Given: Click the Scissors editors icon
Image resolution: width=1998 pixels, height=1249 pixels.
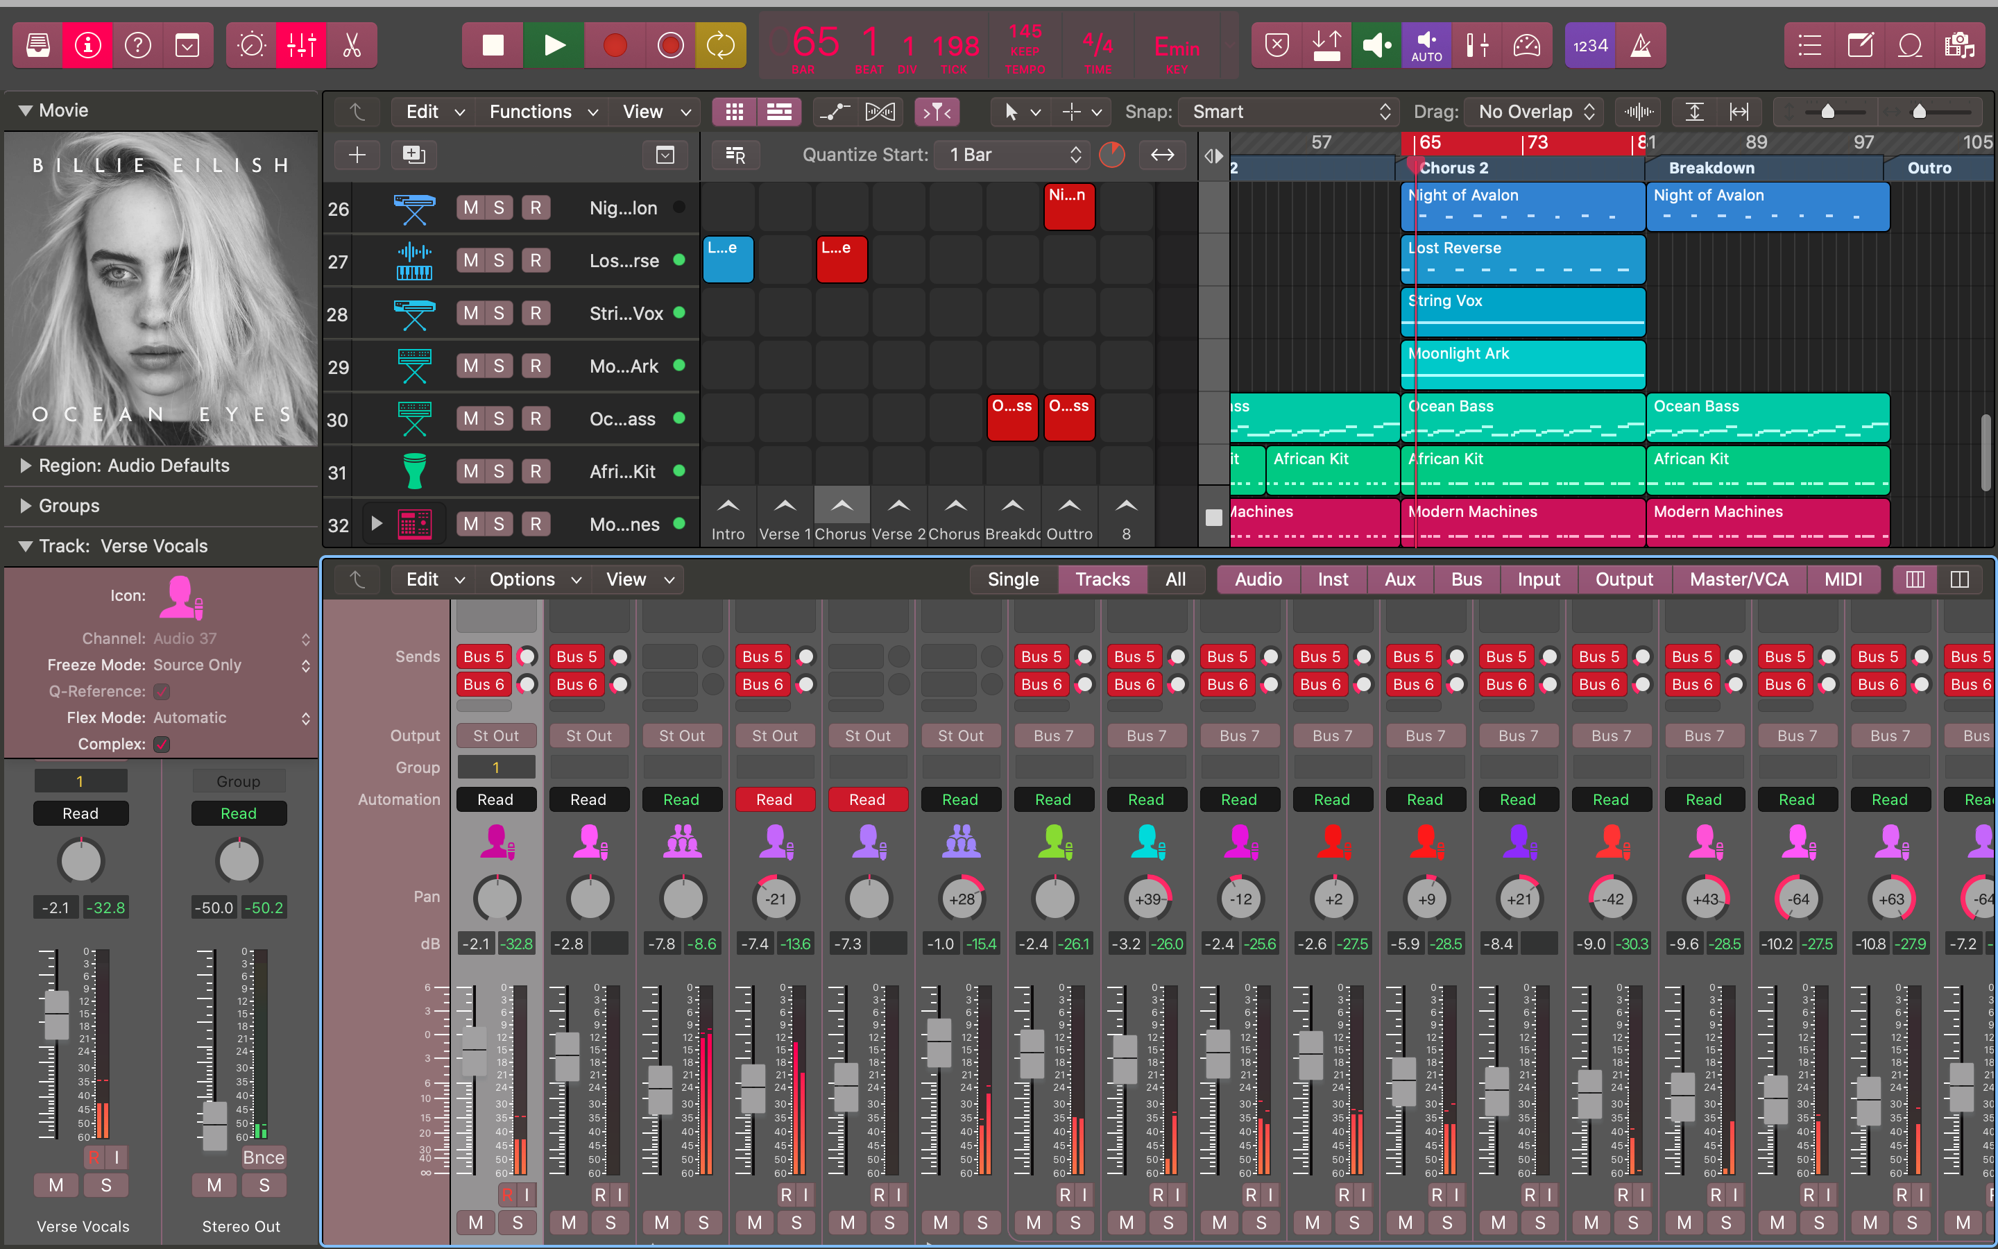Looking at the screenshot, I should [x=352, y=45].
